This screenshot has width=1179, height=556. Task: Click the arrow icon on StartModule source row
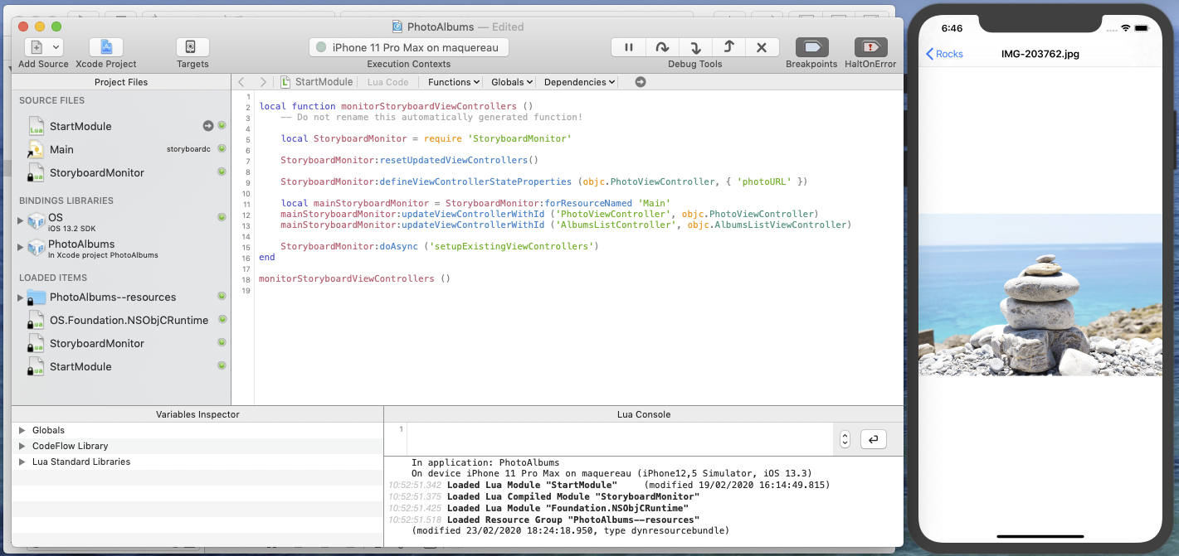point(208,126)
